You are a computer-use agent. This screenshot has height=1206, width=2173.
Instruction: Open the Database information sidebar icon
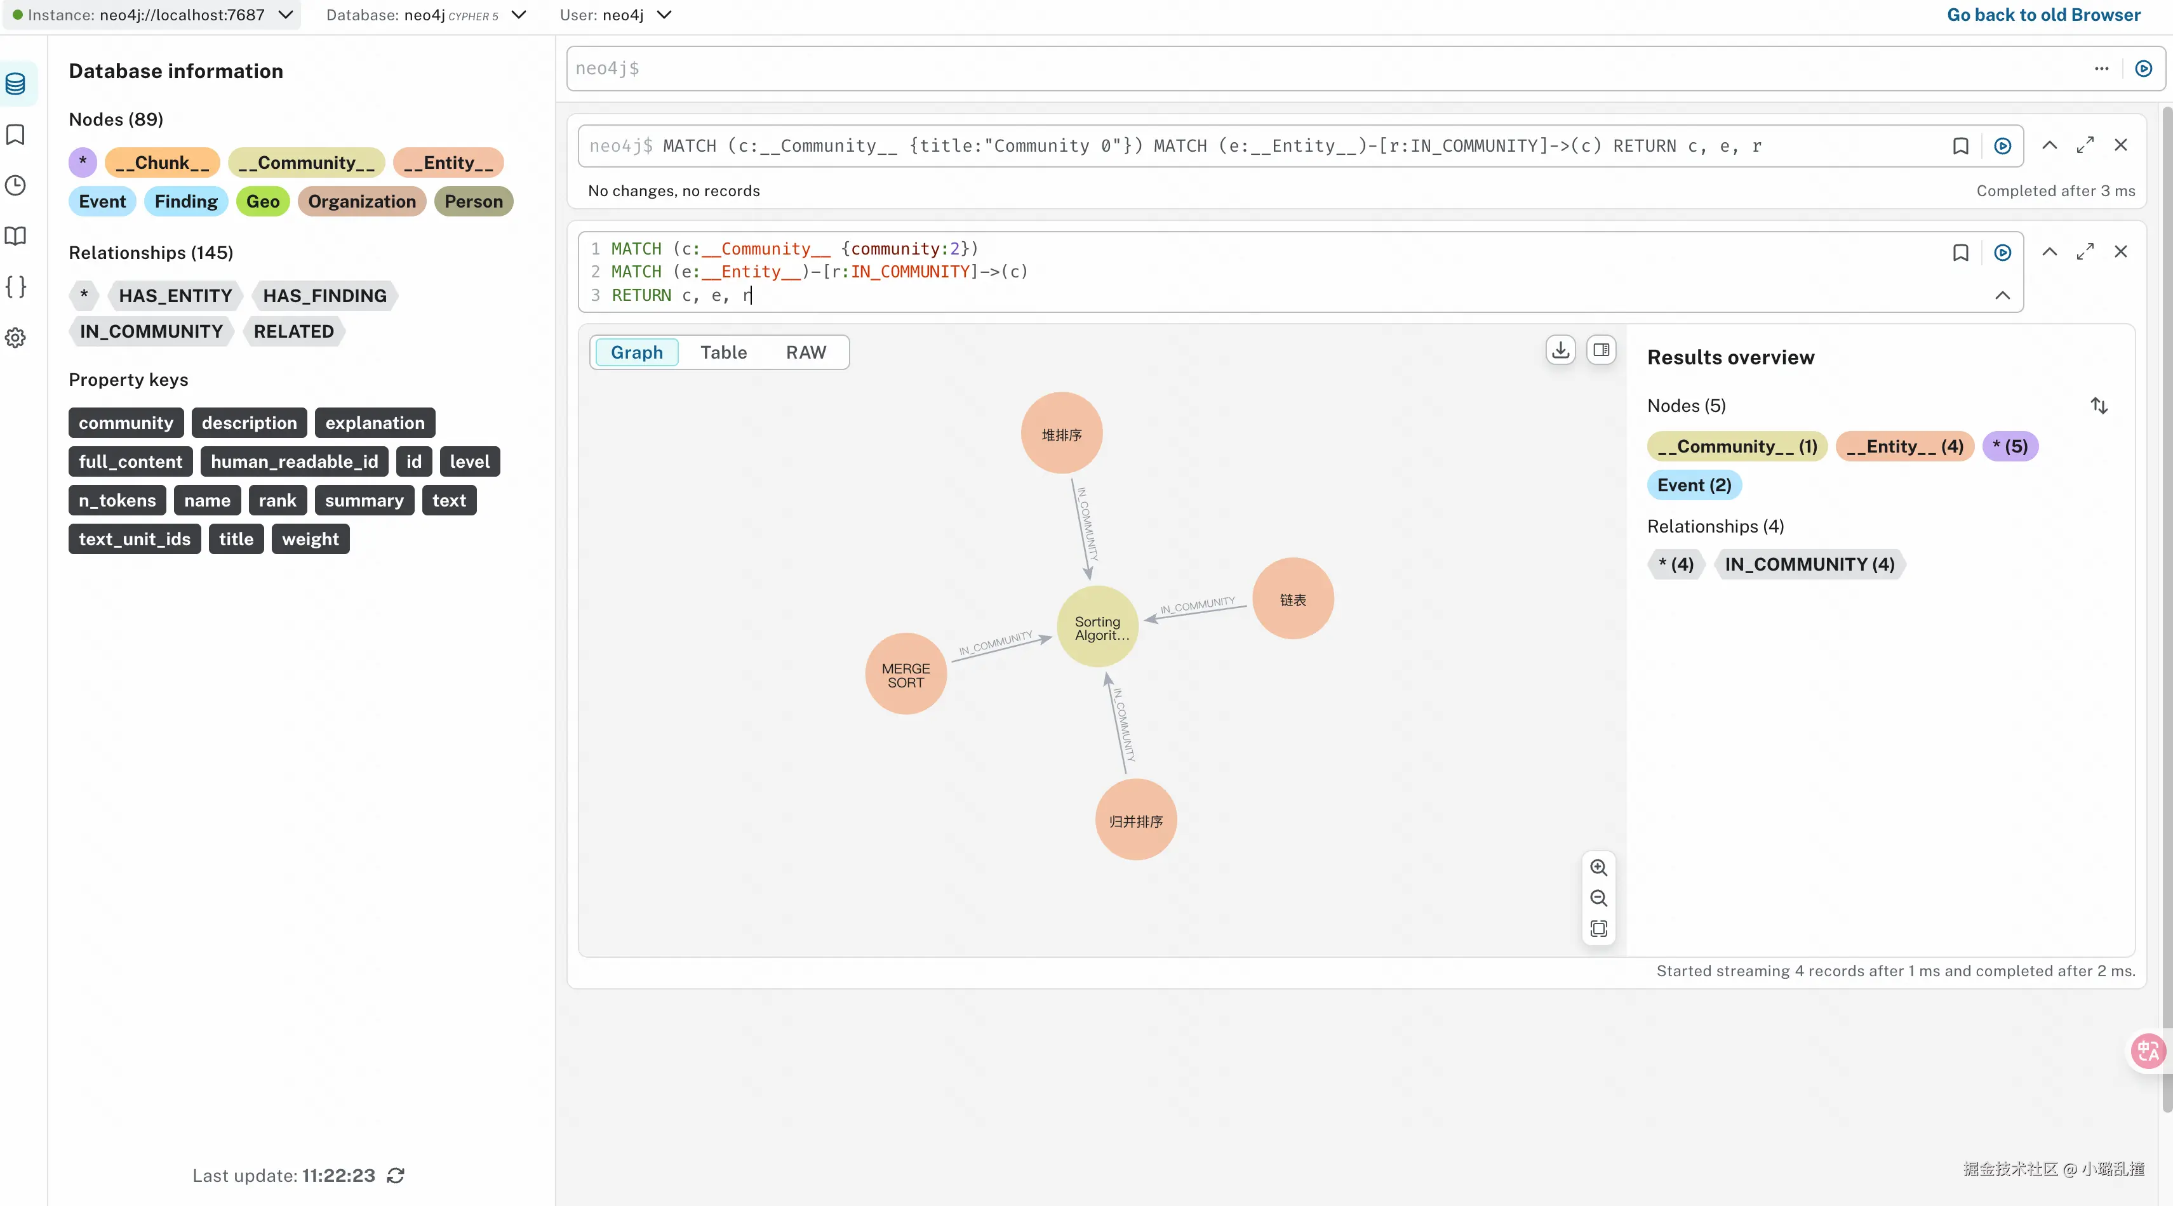coord(16,84)
